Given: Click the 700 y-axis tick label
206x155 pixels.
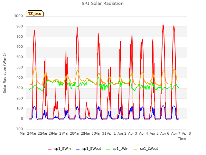Looking at the screenshot, I should coord(20,46).
